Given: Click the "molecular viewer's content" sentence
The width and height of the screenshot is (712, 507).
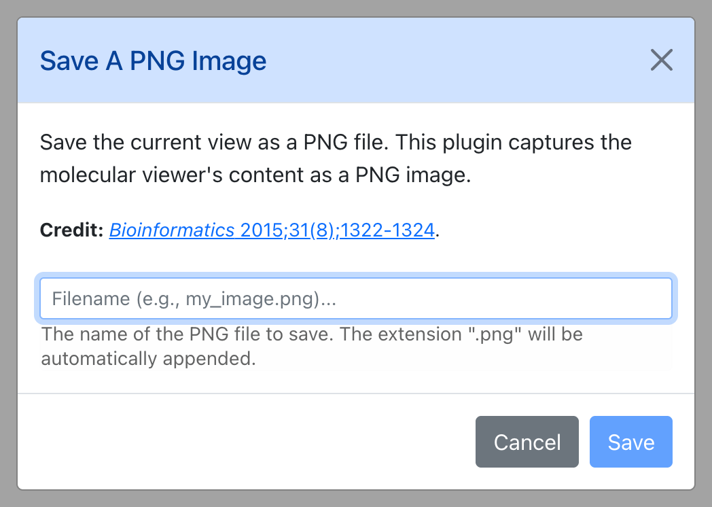Looking at the screenshot, I should pos(255,175).
